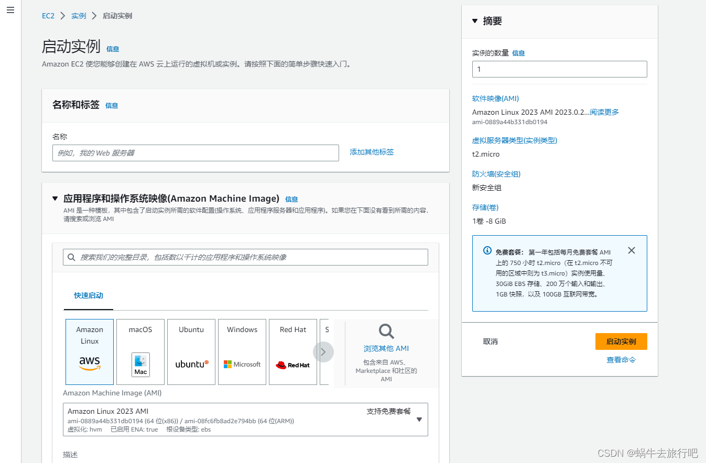The width and height of the screenshot is (706, 463).
Task: Click 阅读更多 link in summary
Action: (604, 112)
